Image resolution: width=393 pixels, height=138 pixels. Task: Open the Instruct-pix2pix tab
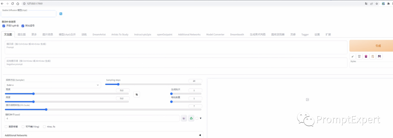(x=143, y=34)
